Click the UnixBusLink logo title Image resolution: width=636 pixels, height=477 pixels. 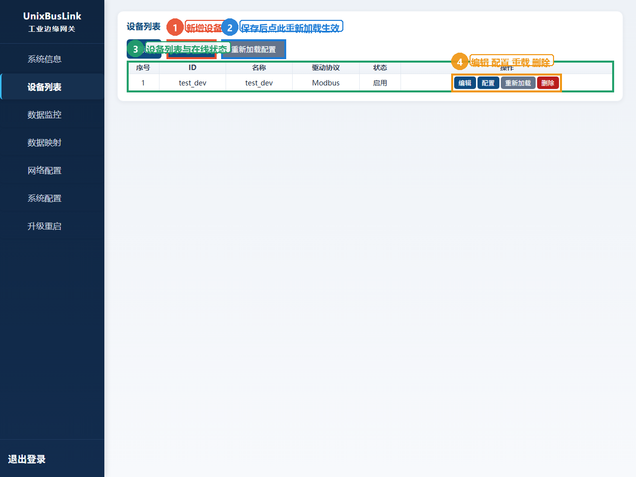click(x=52, y=16)
